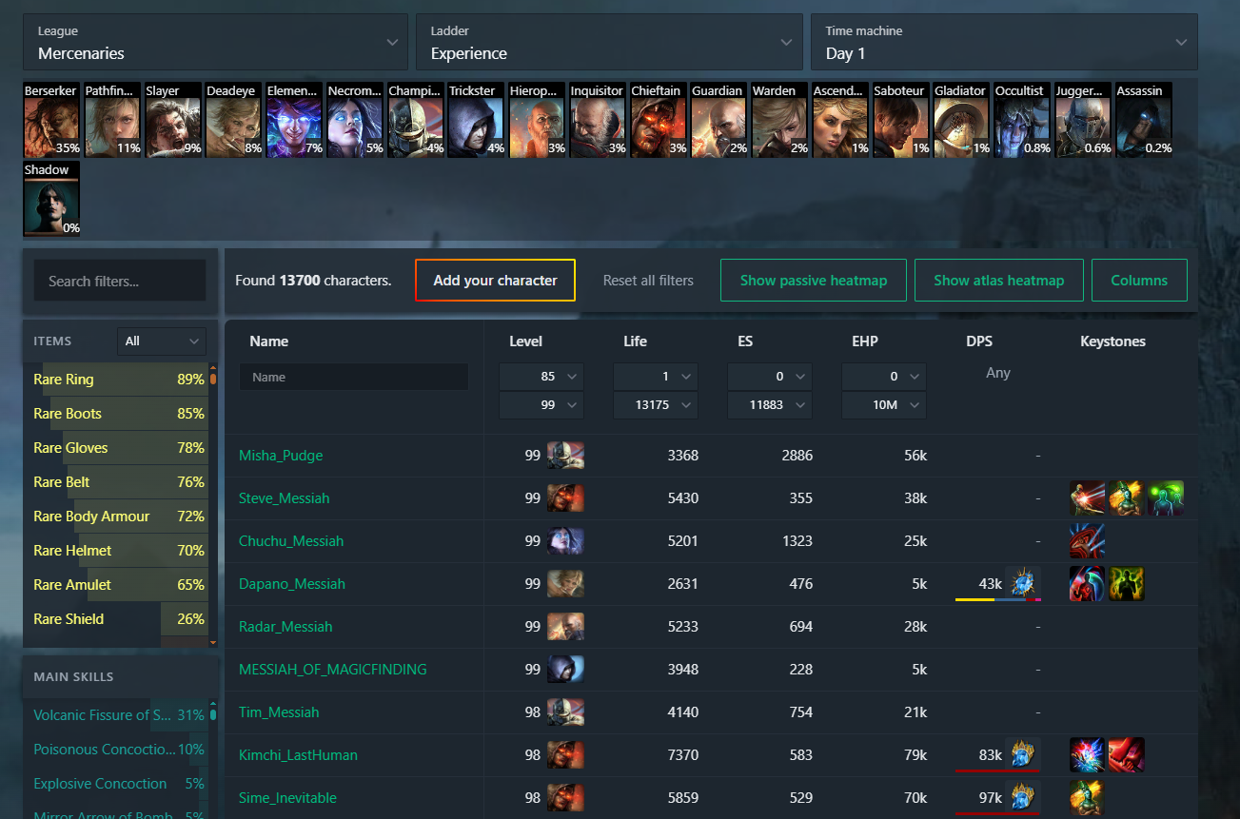This screenshot has width=1240, height=819.
Task: Pick the Elementalist ascendancy portrait
Action: click(295, 120)
